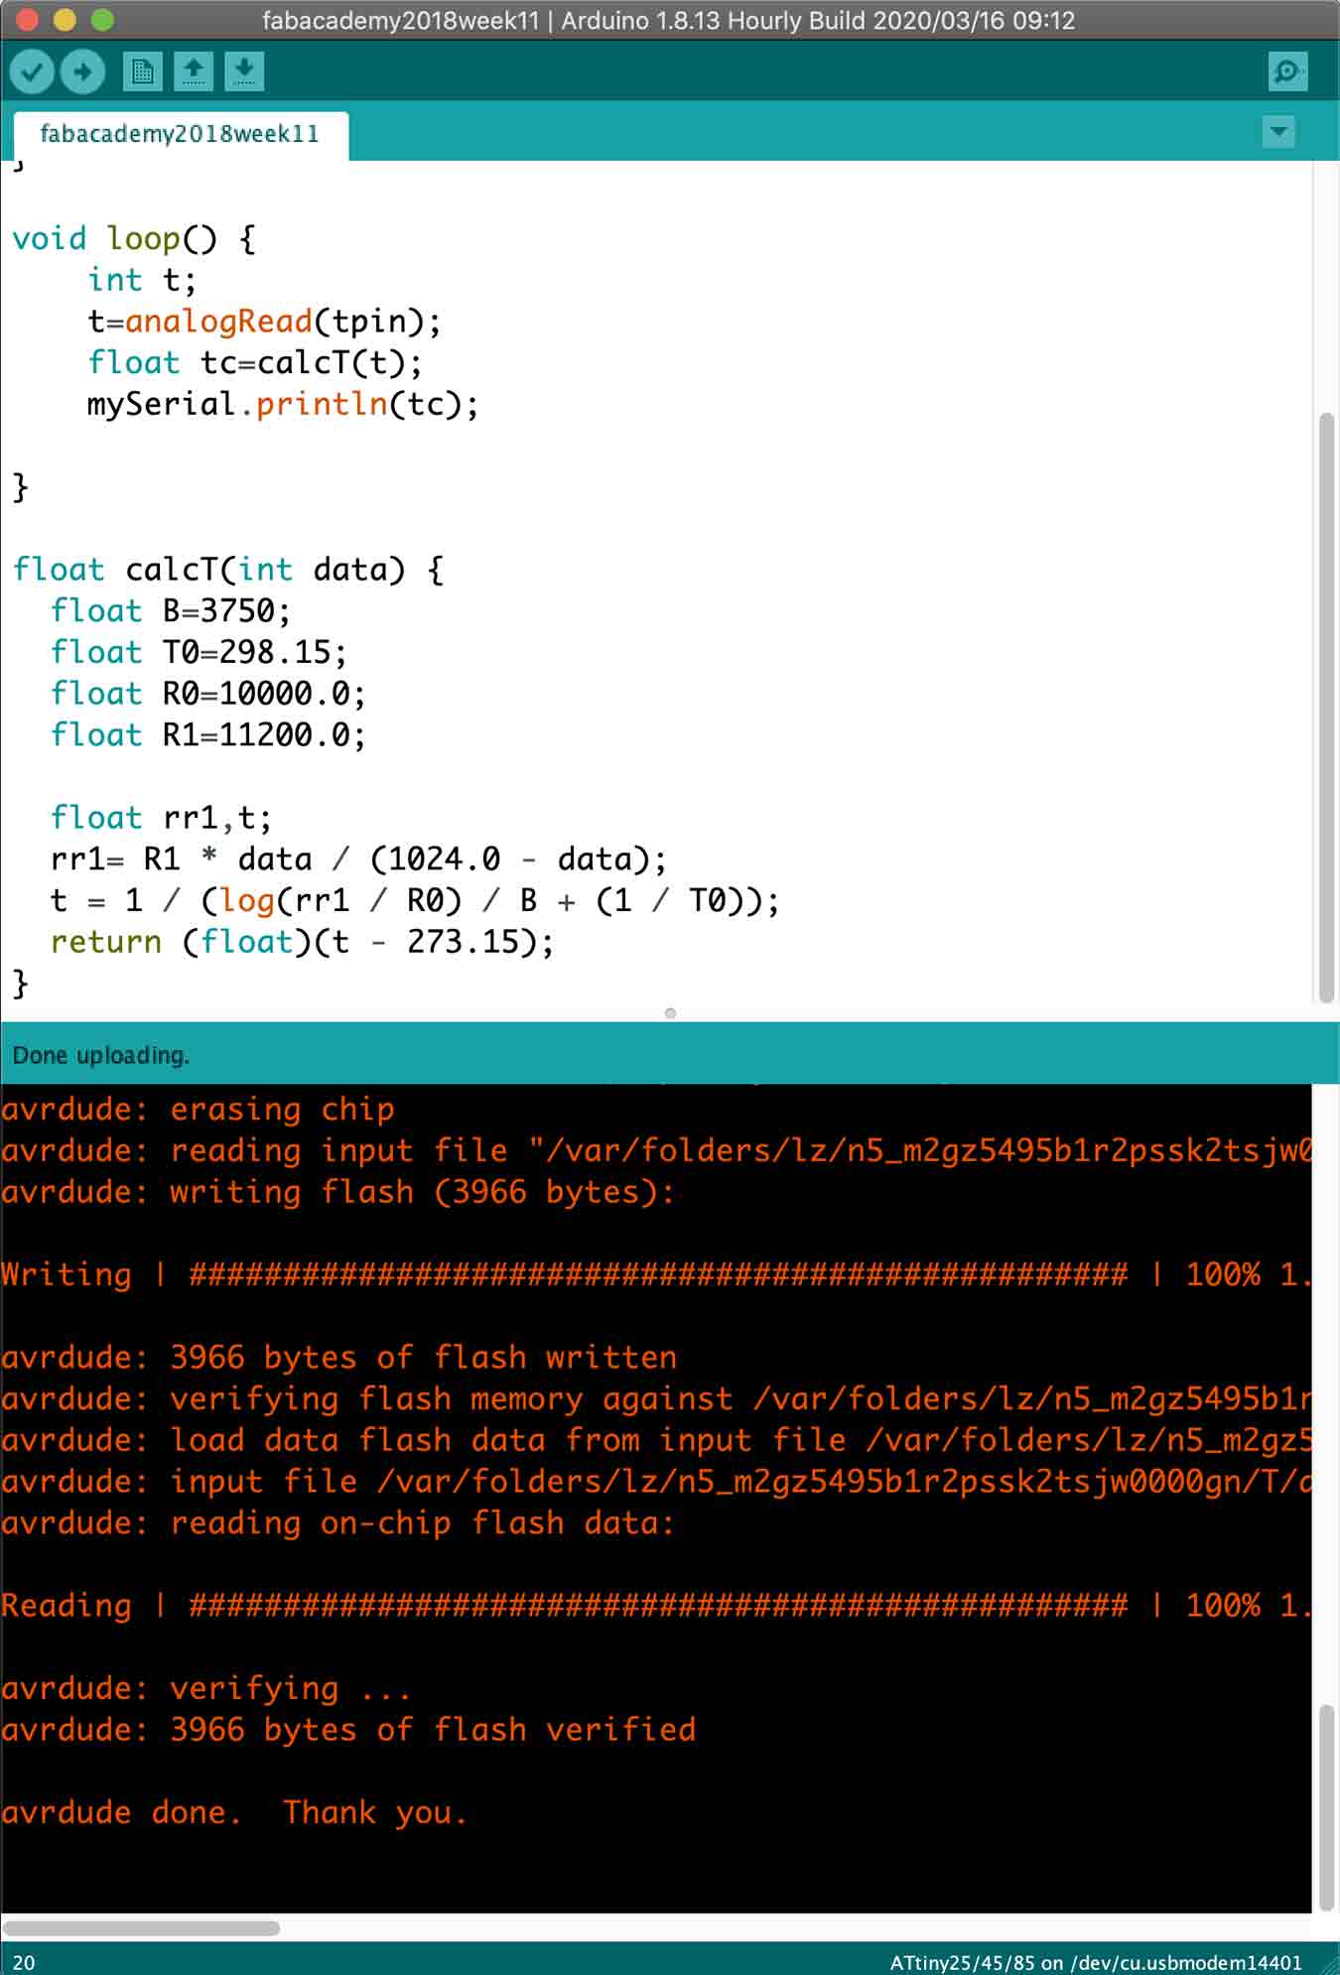Image resolution: width=1340 pixels, height=1975 pixels.
Task: Click the Save sketch down-arrow icon
Action: (244, 71)
